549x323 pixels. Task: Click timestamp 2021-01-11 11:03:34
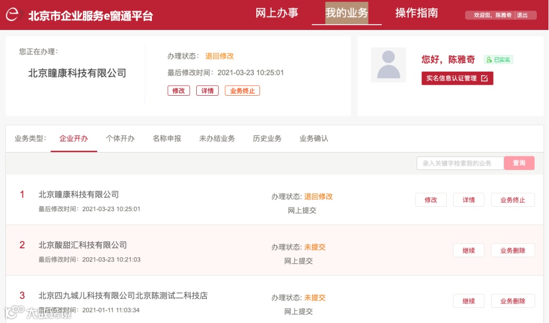click(x=111, y=310)
